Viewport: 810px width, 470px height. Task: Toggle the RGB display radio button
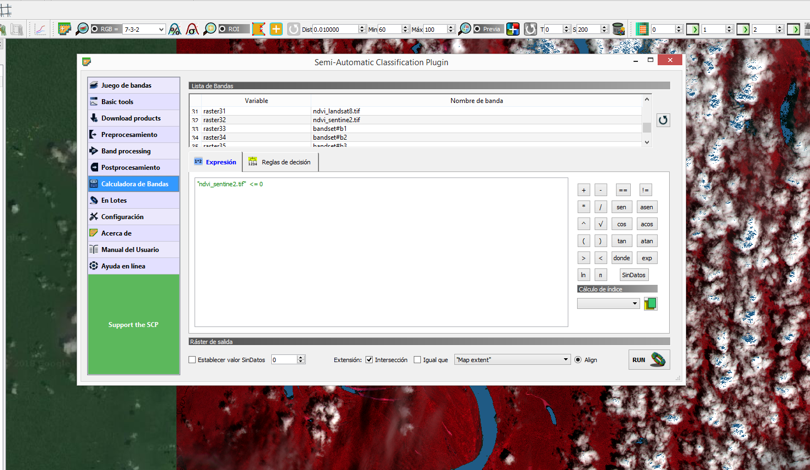[95, 29]
